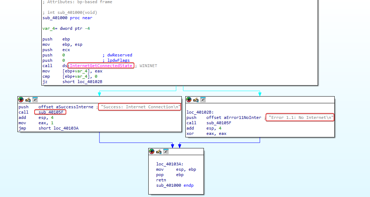Image resolution: width=370 pixels, height=197 pixels.
Task: Open node color picker on loc_40103A block
Action: tap(152, 152)
